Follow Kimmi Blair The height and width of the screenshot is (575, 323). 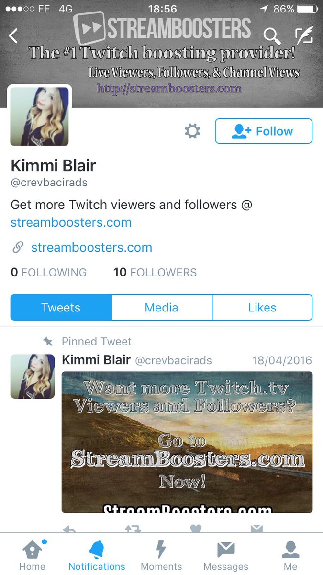264,131
